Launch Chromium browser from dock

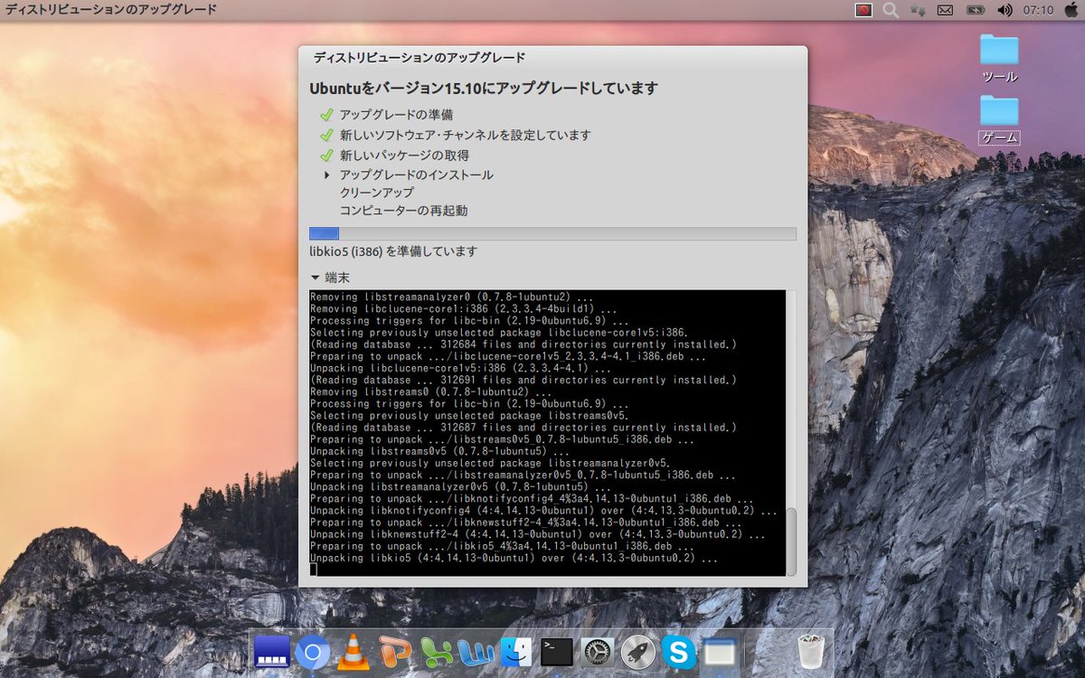313,652
